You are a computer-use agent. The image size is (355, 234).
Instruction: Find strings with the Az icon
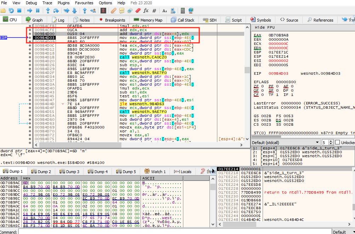(x=165, y=10)
